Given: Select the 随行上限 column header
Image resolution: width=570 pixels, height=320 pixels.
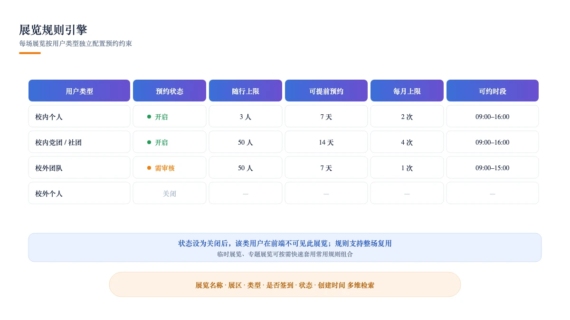Looking at the screenshot, I should tap(246, 91).
